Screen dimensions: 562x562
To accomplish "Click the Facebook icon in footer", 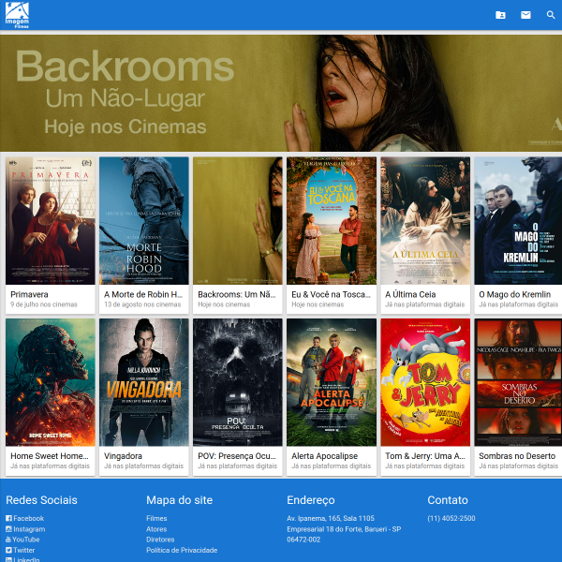I will (9, 518).
